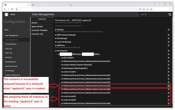
Task: Expand the File Manager permission node
Action: [56, 38]
